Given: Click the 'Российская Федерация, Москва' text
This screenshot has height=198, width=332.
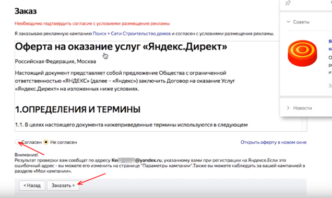Looking at the screenshot, I should tap(55, 61).
